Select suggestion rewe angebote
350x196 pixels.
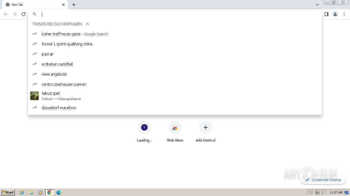pos(175,74)
